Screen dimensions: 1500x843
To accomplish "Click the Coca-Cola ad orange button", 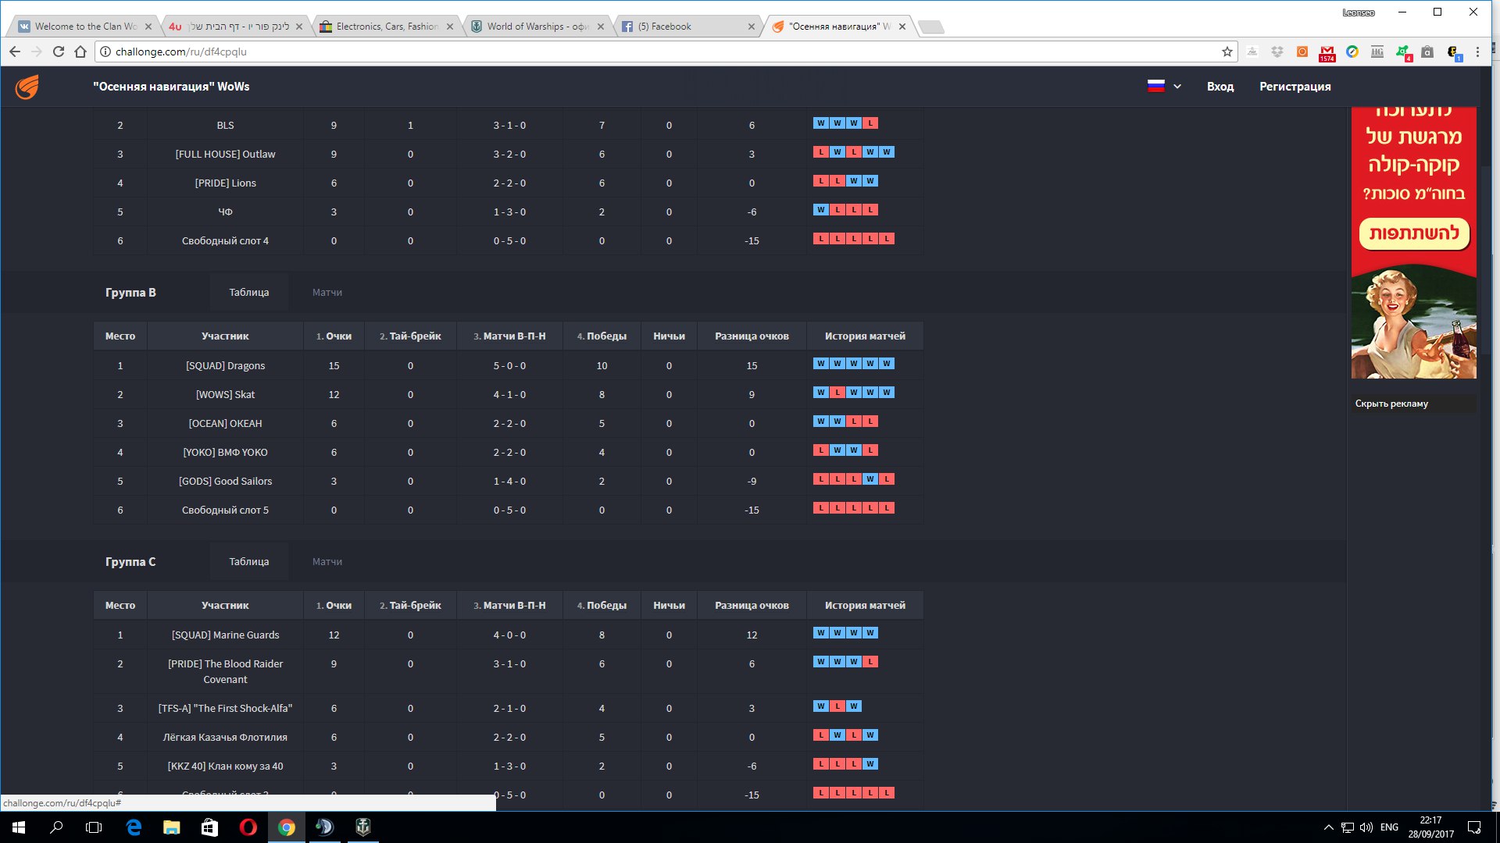I will [x=1413, y=233].
